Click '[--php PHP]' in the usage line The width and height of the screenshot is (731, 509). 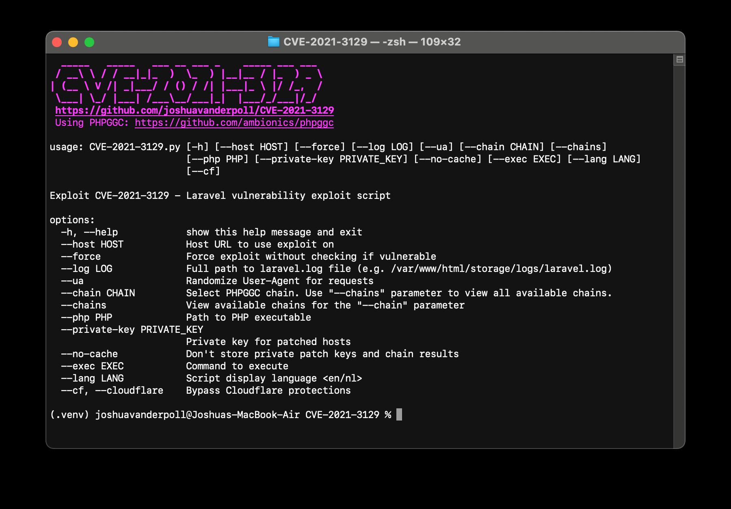click(x=217, y=159)
